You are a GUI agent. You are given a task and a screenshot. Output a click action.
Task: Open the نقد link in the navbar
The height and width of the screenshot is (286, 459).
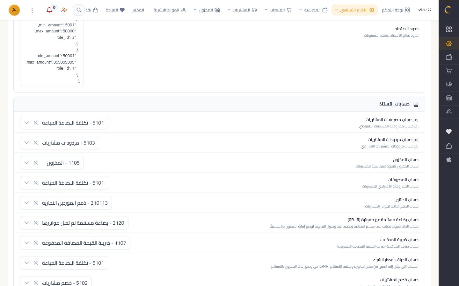click(92, 10)
